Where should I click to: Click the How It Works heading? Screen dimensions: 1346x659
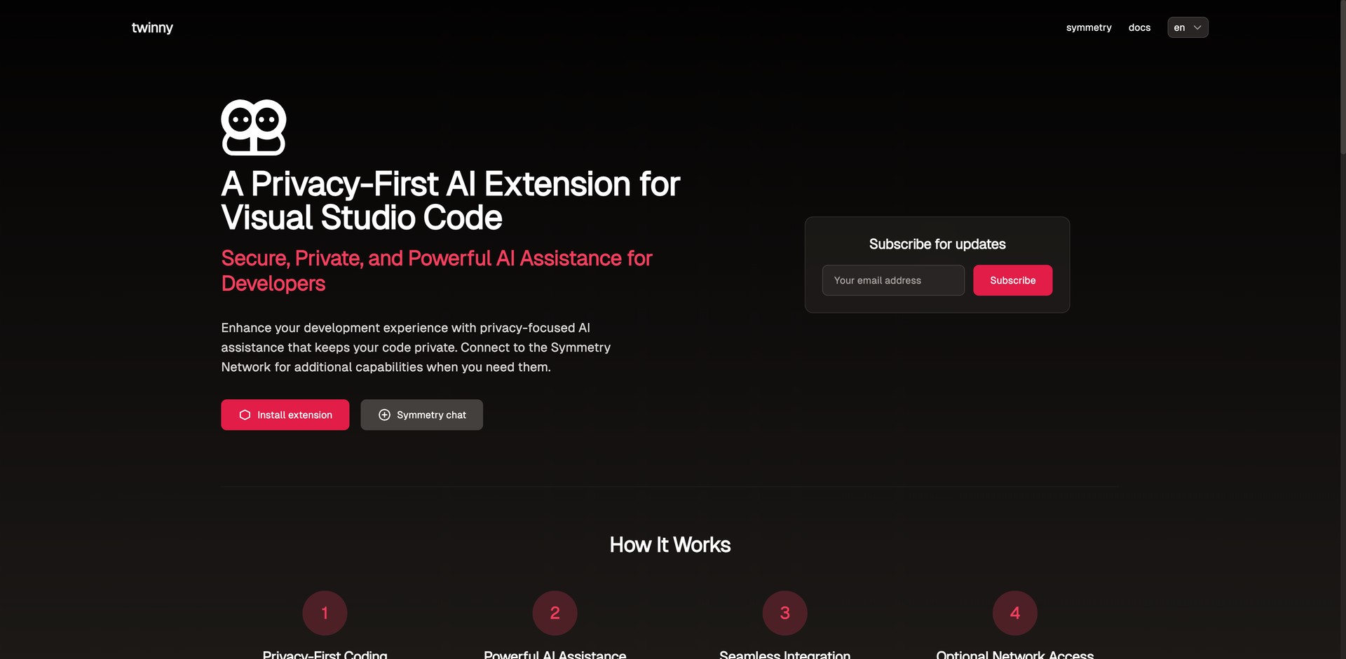tap(669, 545)
